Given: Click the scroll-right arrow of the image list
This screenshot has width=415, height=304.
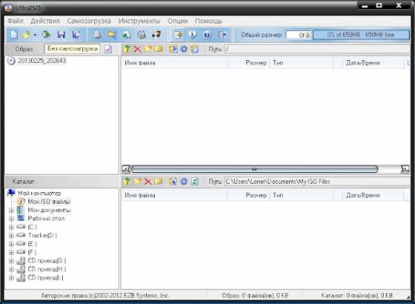Looking at the screenshot, I should 405,169.
